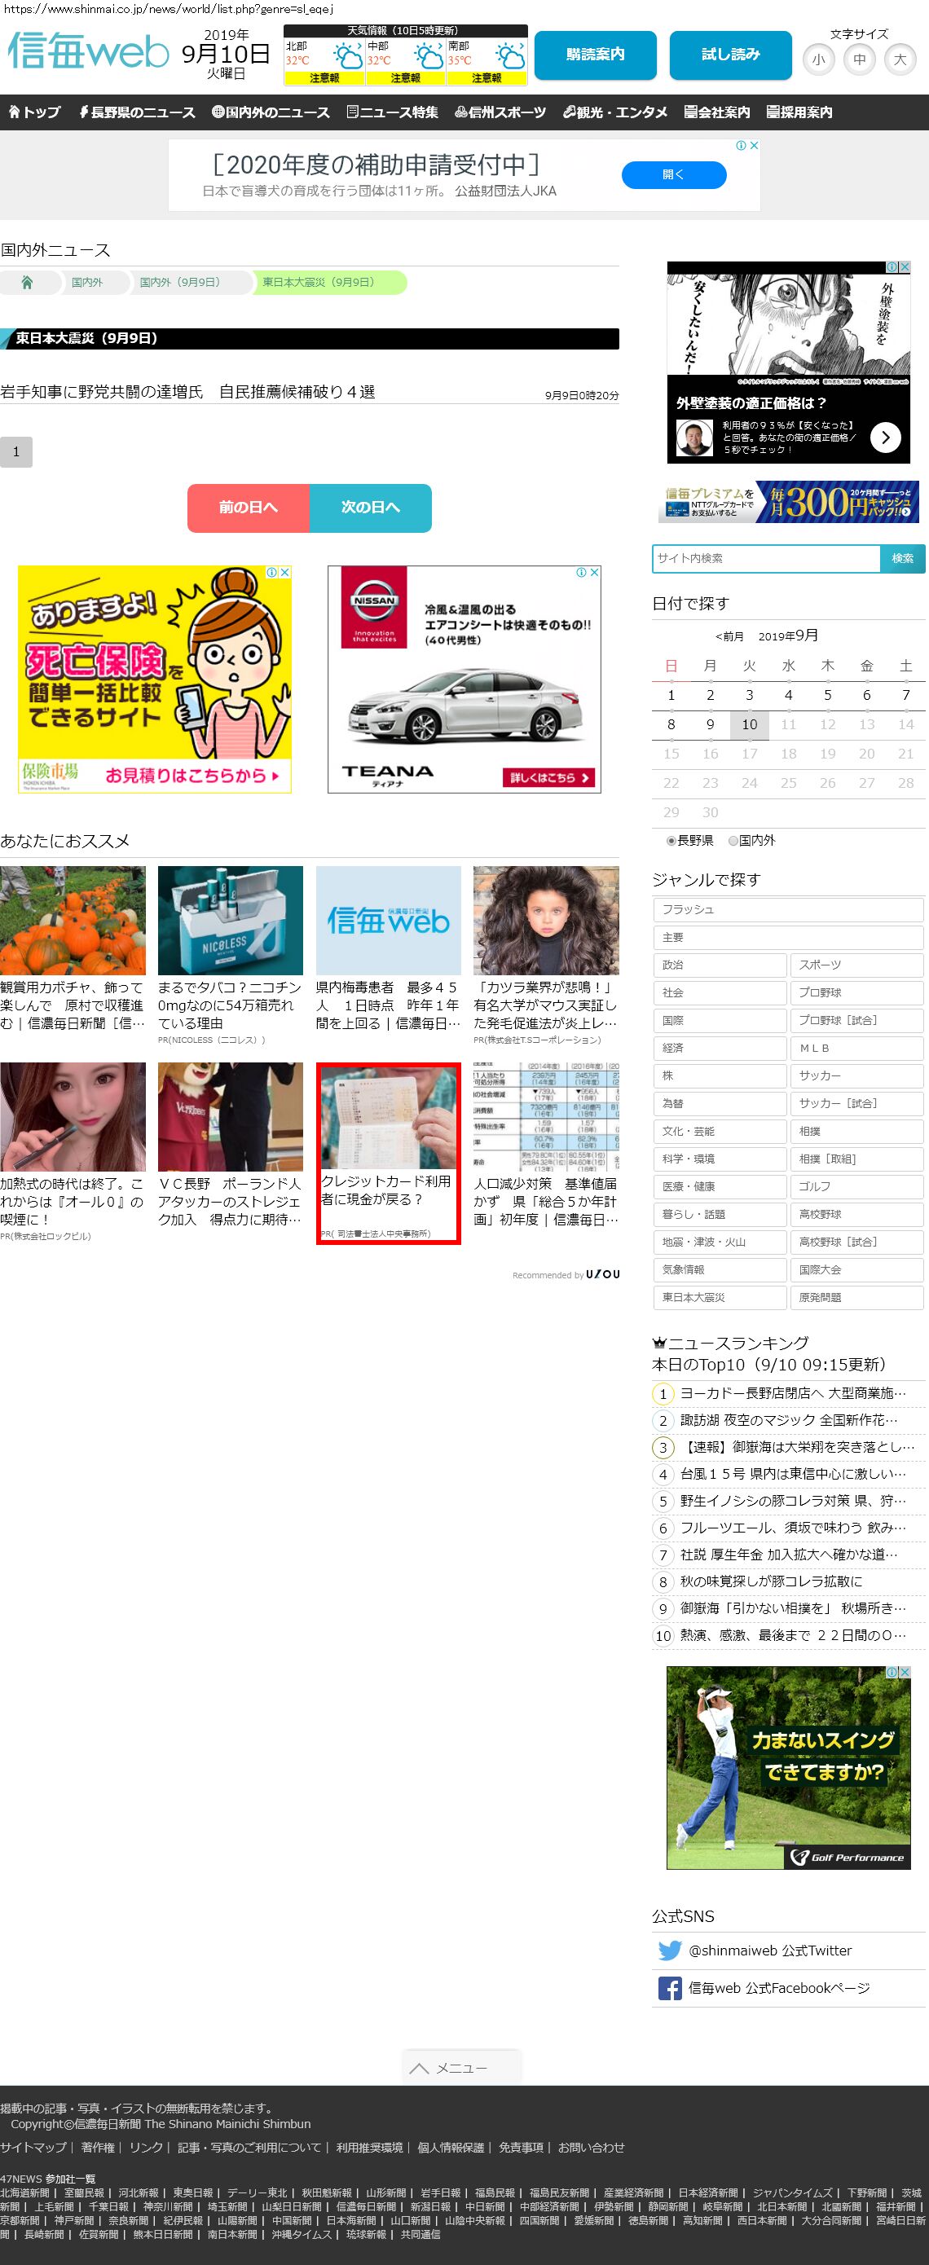Open the ＶＣ長野 mascot thumbnail
This screenshot has height=2265, width=929.
(231, 1117)
